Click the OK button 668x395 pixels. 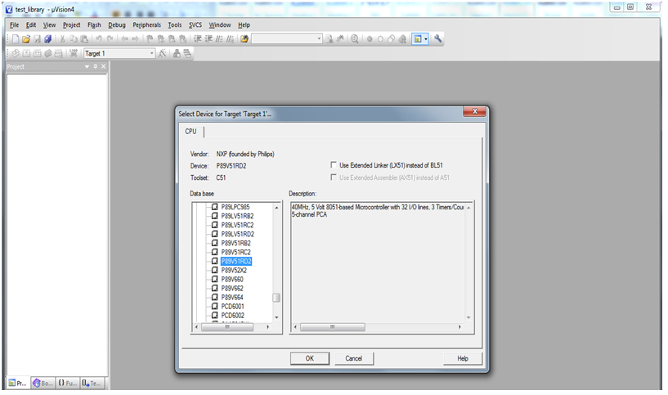click(x=310, y=358)
